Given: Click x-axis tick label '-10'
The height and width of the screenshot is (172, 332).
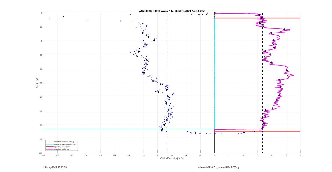Looking at the screenshot, I should [x=143, y=155].
